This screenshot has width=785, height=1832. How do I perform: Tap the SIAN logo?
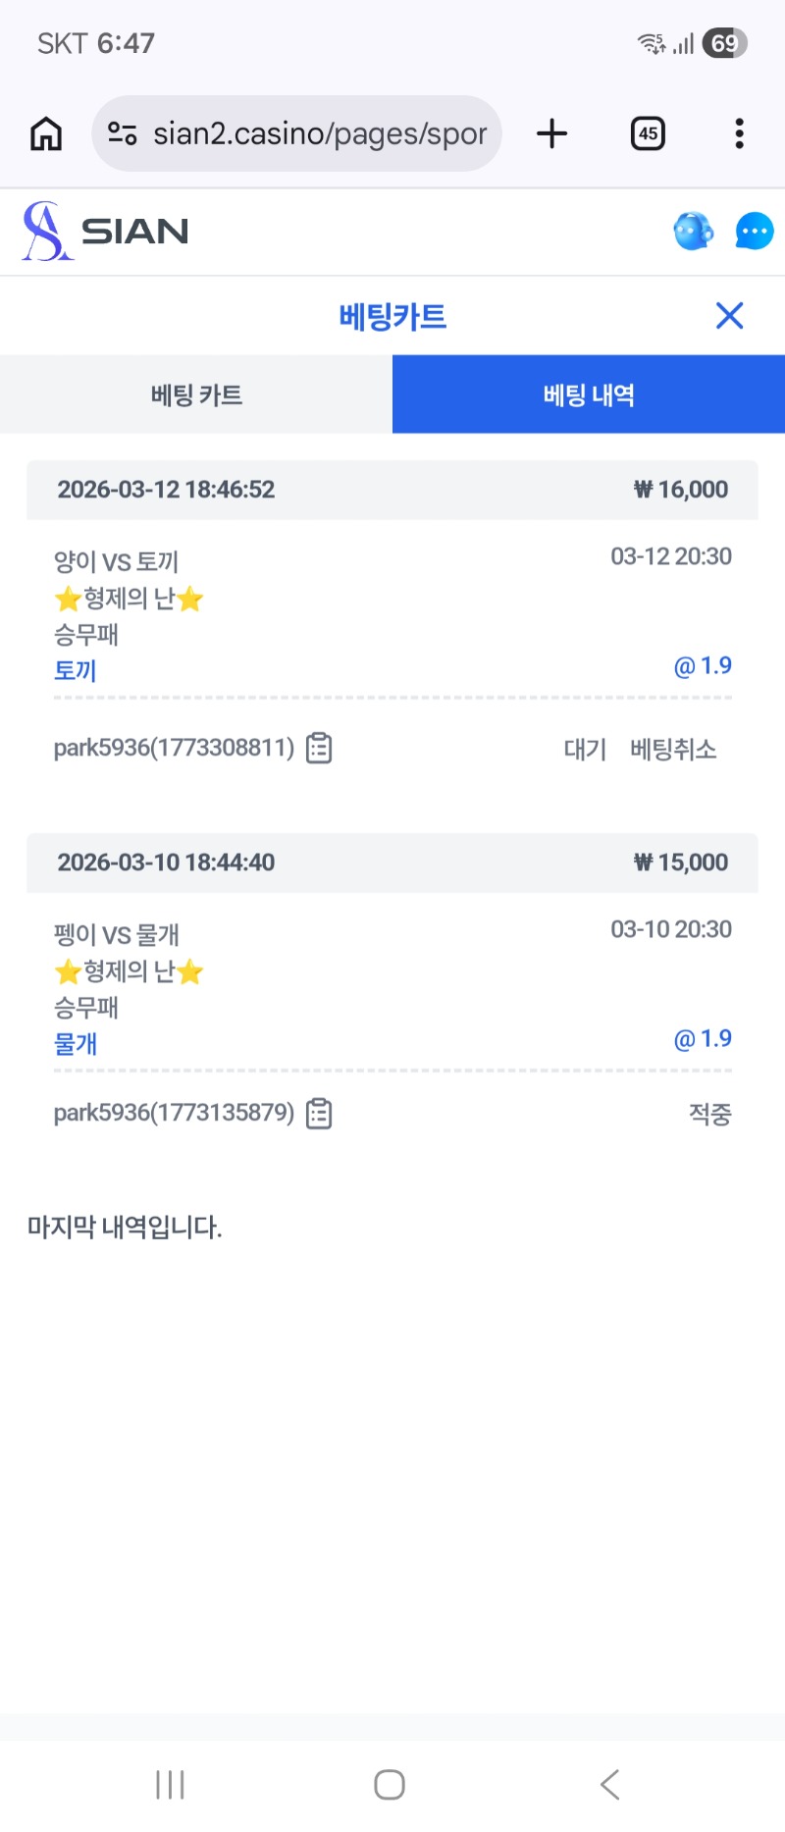106,232
